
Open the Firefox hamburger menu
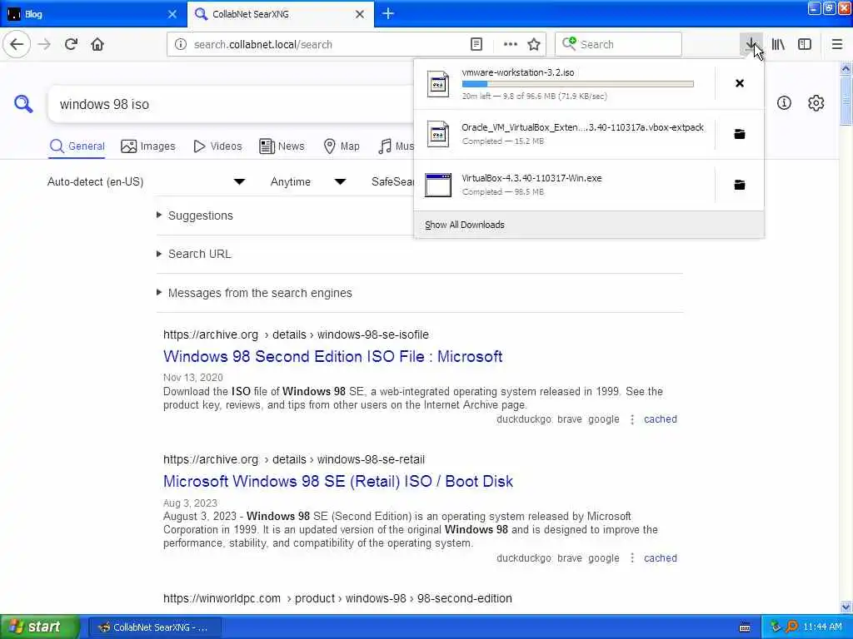pos(836,44)
